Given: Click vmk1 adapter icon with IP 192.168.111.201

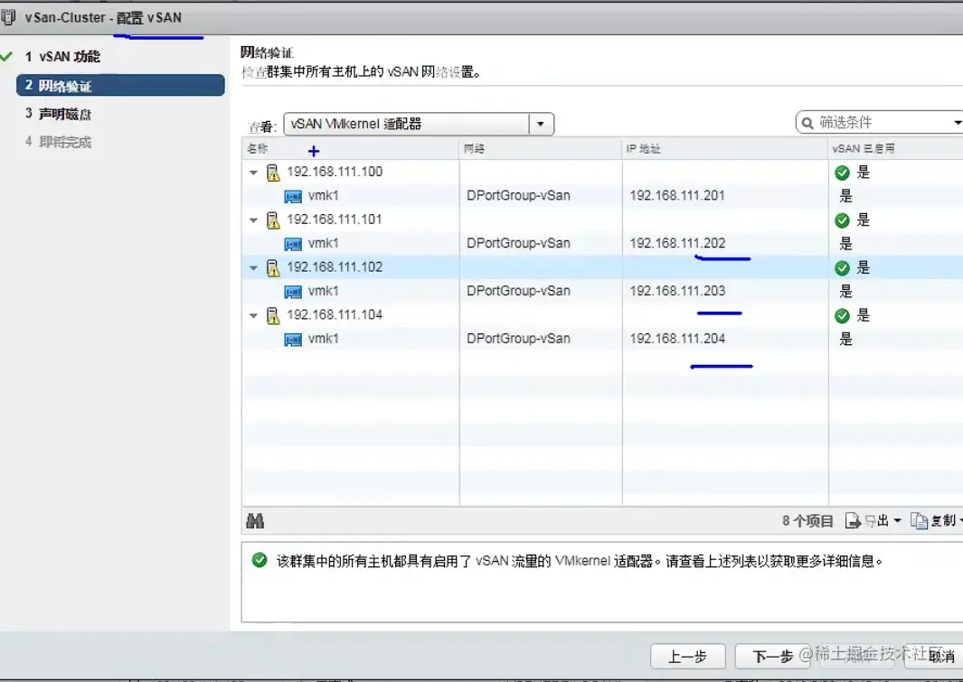Looking at the screenshot, I should click(x=293, y=196).
